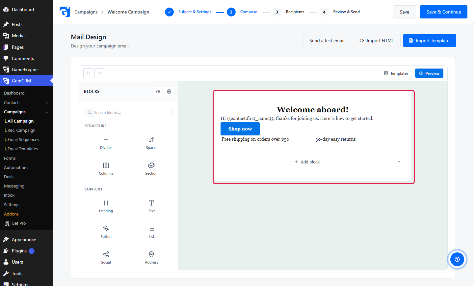
Task: Go to the Review & Send step
Action: click(340, 12)
